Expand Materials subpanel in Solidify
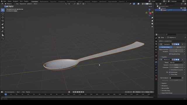187x105 pixels. (164, 86)
